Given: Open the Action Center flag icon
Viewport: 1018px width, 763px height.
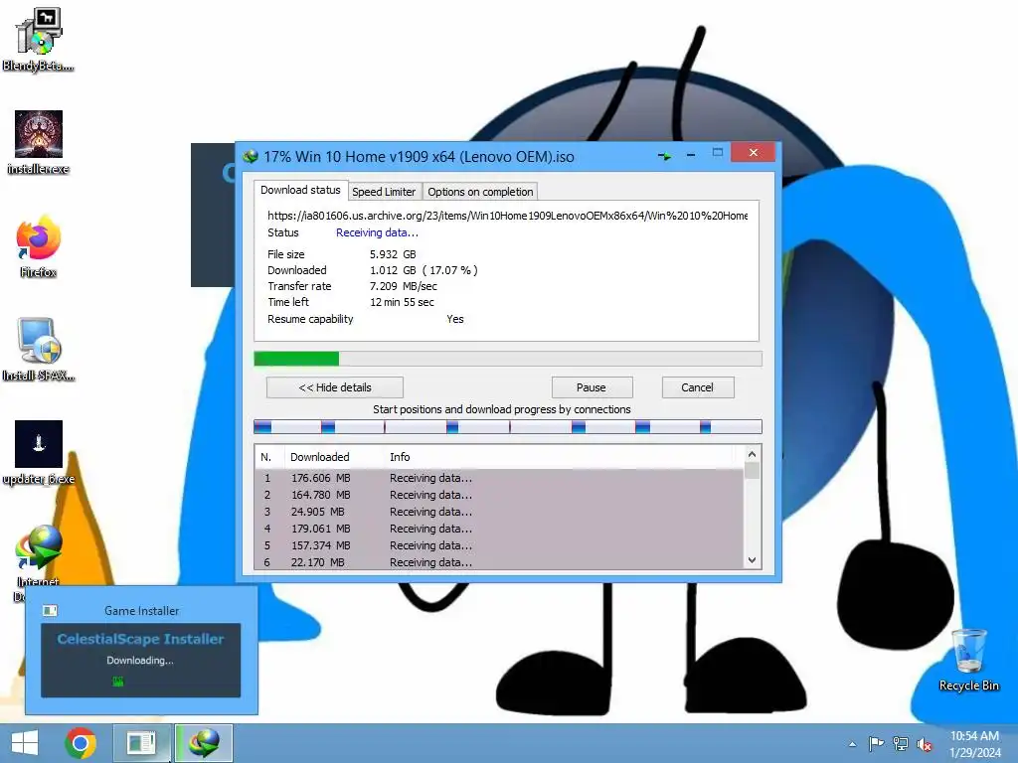Looking at the screenshot, I should (876, 744).
